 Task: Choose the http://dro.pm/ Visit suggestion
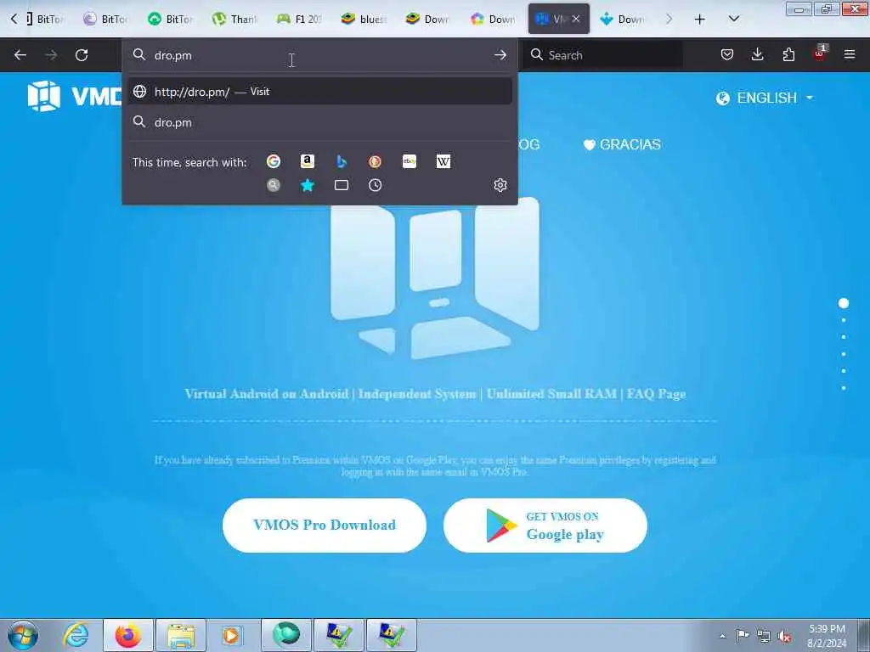tap(319, 92)
